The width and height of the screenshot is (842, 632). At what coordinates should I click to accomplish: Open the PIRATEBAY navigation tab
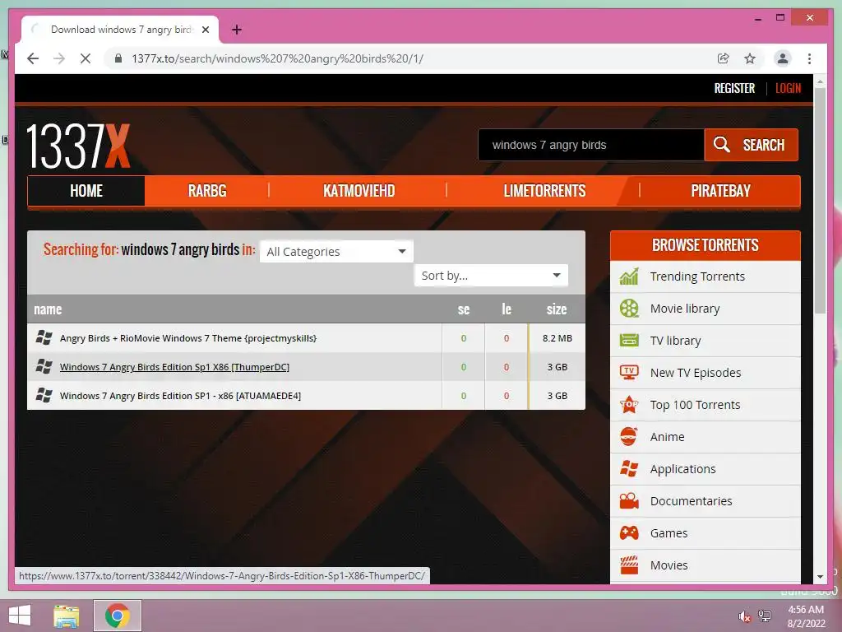pos(720,191)
